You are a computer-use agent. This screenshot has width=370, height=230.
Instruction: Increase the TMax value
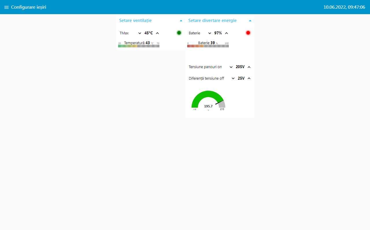point(157,33)
